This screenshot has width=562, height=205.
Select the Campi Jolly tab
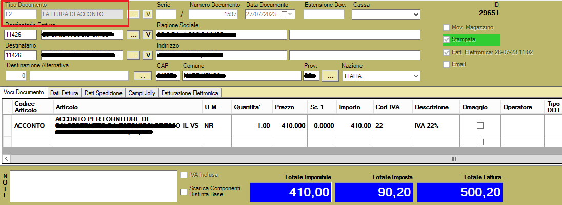point(142,93)
